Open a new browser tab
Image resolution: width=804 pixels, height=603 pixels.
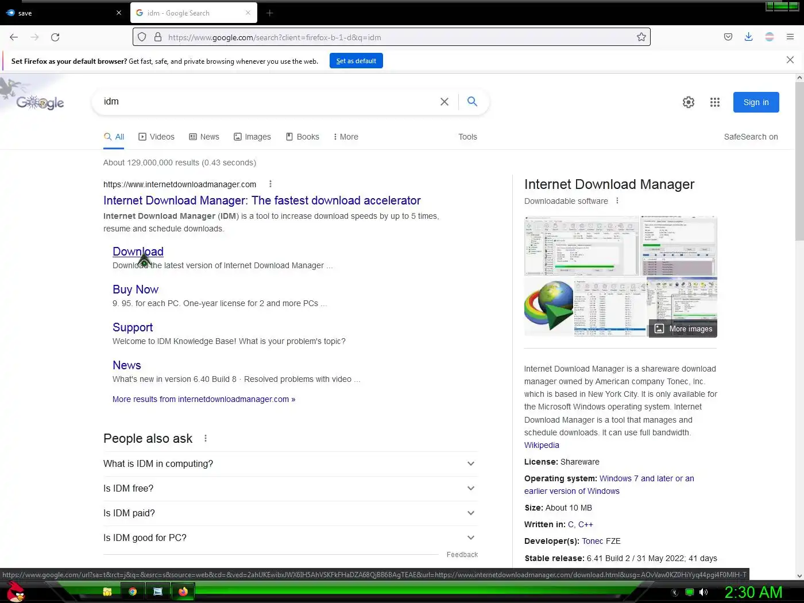pyautogui.click(x=269, y=13)
